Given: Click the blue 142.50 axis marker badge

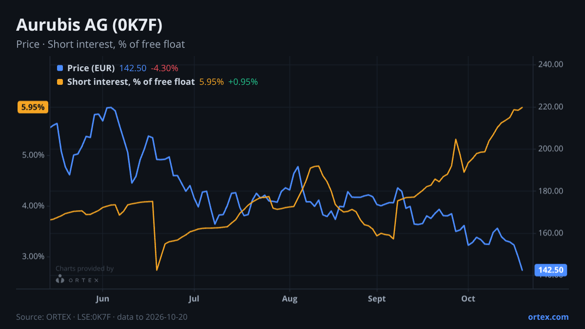Looking at the screenshot, I should pyautogui.click(x=551, y=270).
